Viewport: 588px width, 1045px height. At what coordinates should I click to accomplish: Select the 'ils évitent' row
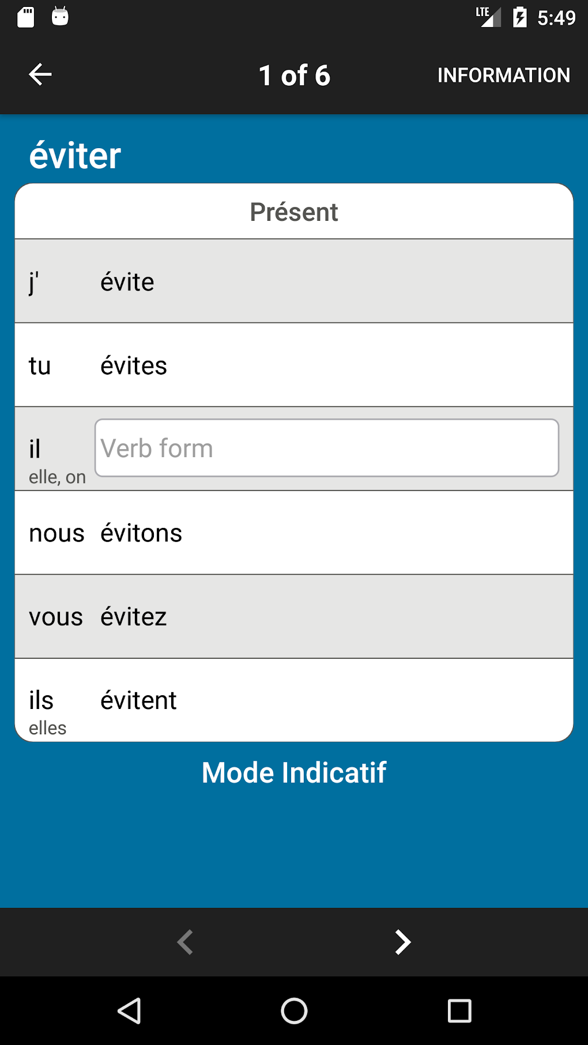coord(294,700)
